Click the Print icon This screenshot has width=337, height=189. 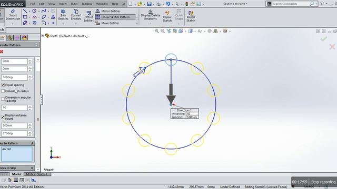[x=158, y=4]
